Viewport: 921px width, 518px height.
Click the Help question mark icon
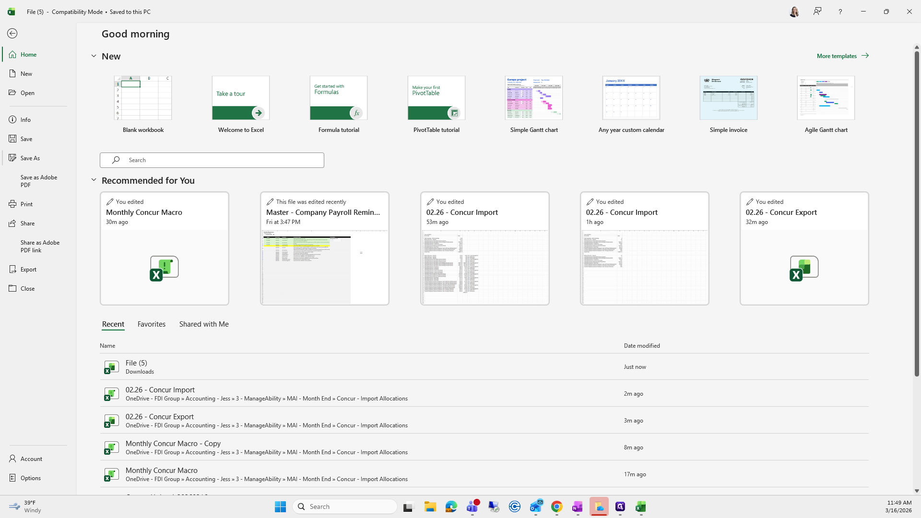point(840,12)
